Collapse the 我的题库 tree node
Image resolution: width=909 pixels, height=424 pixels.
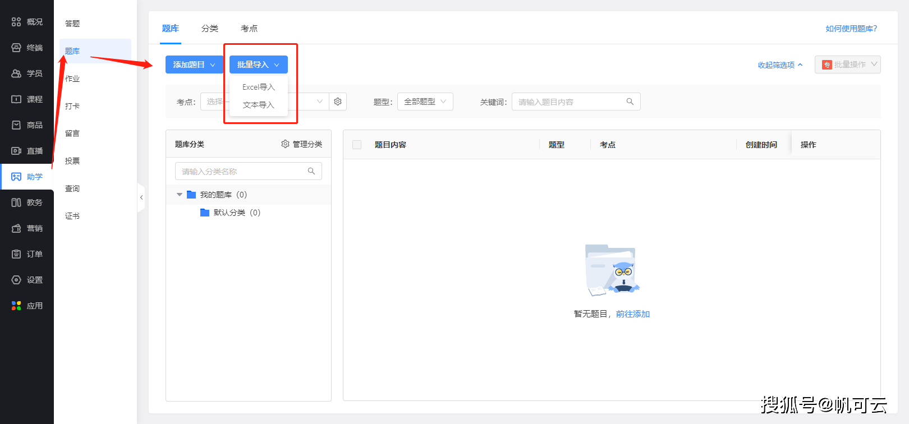[x=180, y=195]
